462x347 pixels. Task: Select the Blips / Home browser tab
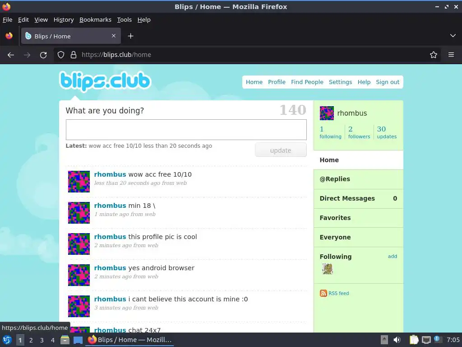71,36
